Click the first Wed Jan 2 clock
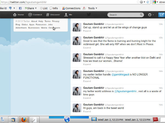The width and height of the screenshot is (165, 123). click(x=110, y=120)
